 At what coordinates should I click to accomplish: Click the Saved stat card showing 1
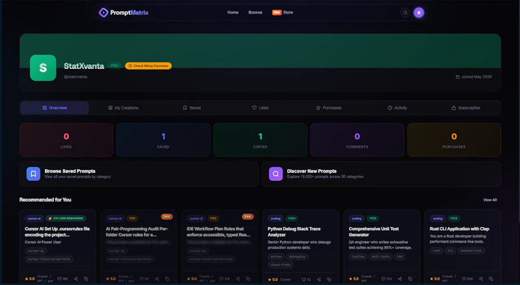point(163,140)
